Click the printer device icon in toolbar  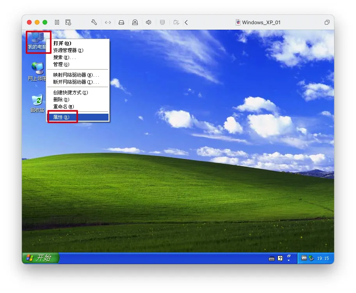tap(162, 22)
